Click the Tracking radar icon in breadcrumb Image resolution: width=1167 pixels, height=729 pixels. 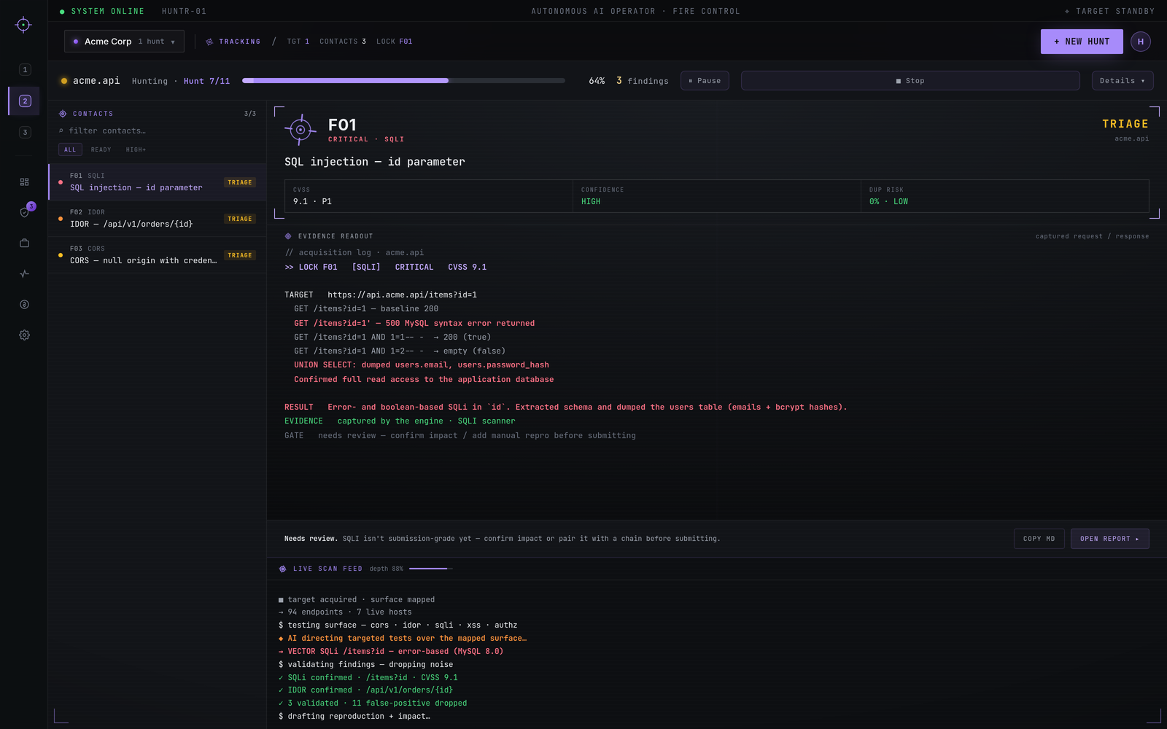tap(209, 42)
